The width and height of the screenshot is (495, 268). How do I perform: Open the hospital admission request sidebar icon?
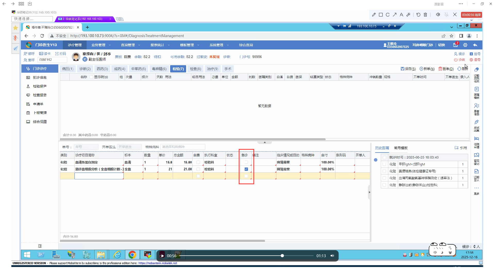coord(476,142)
